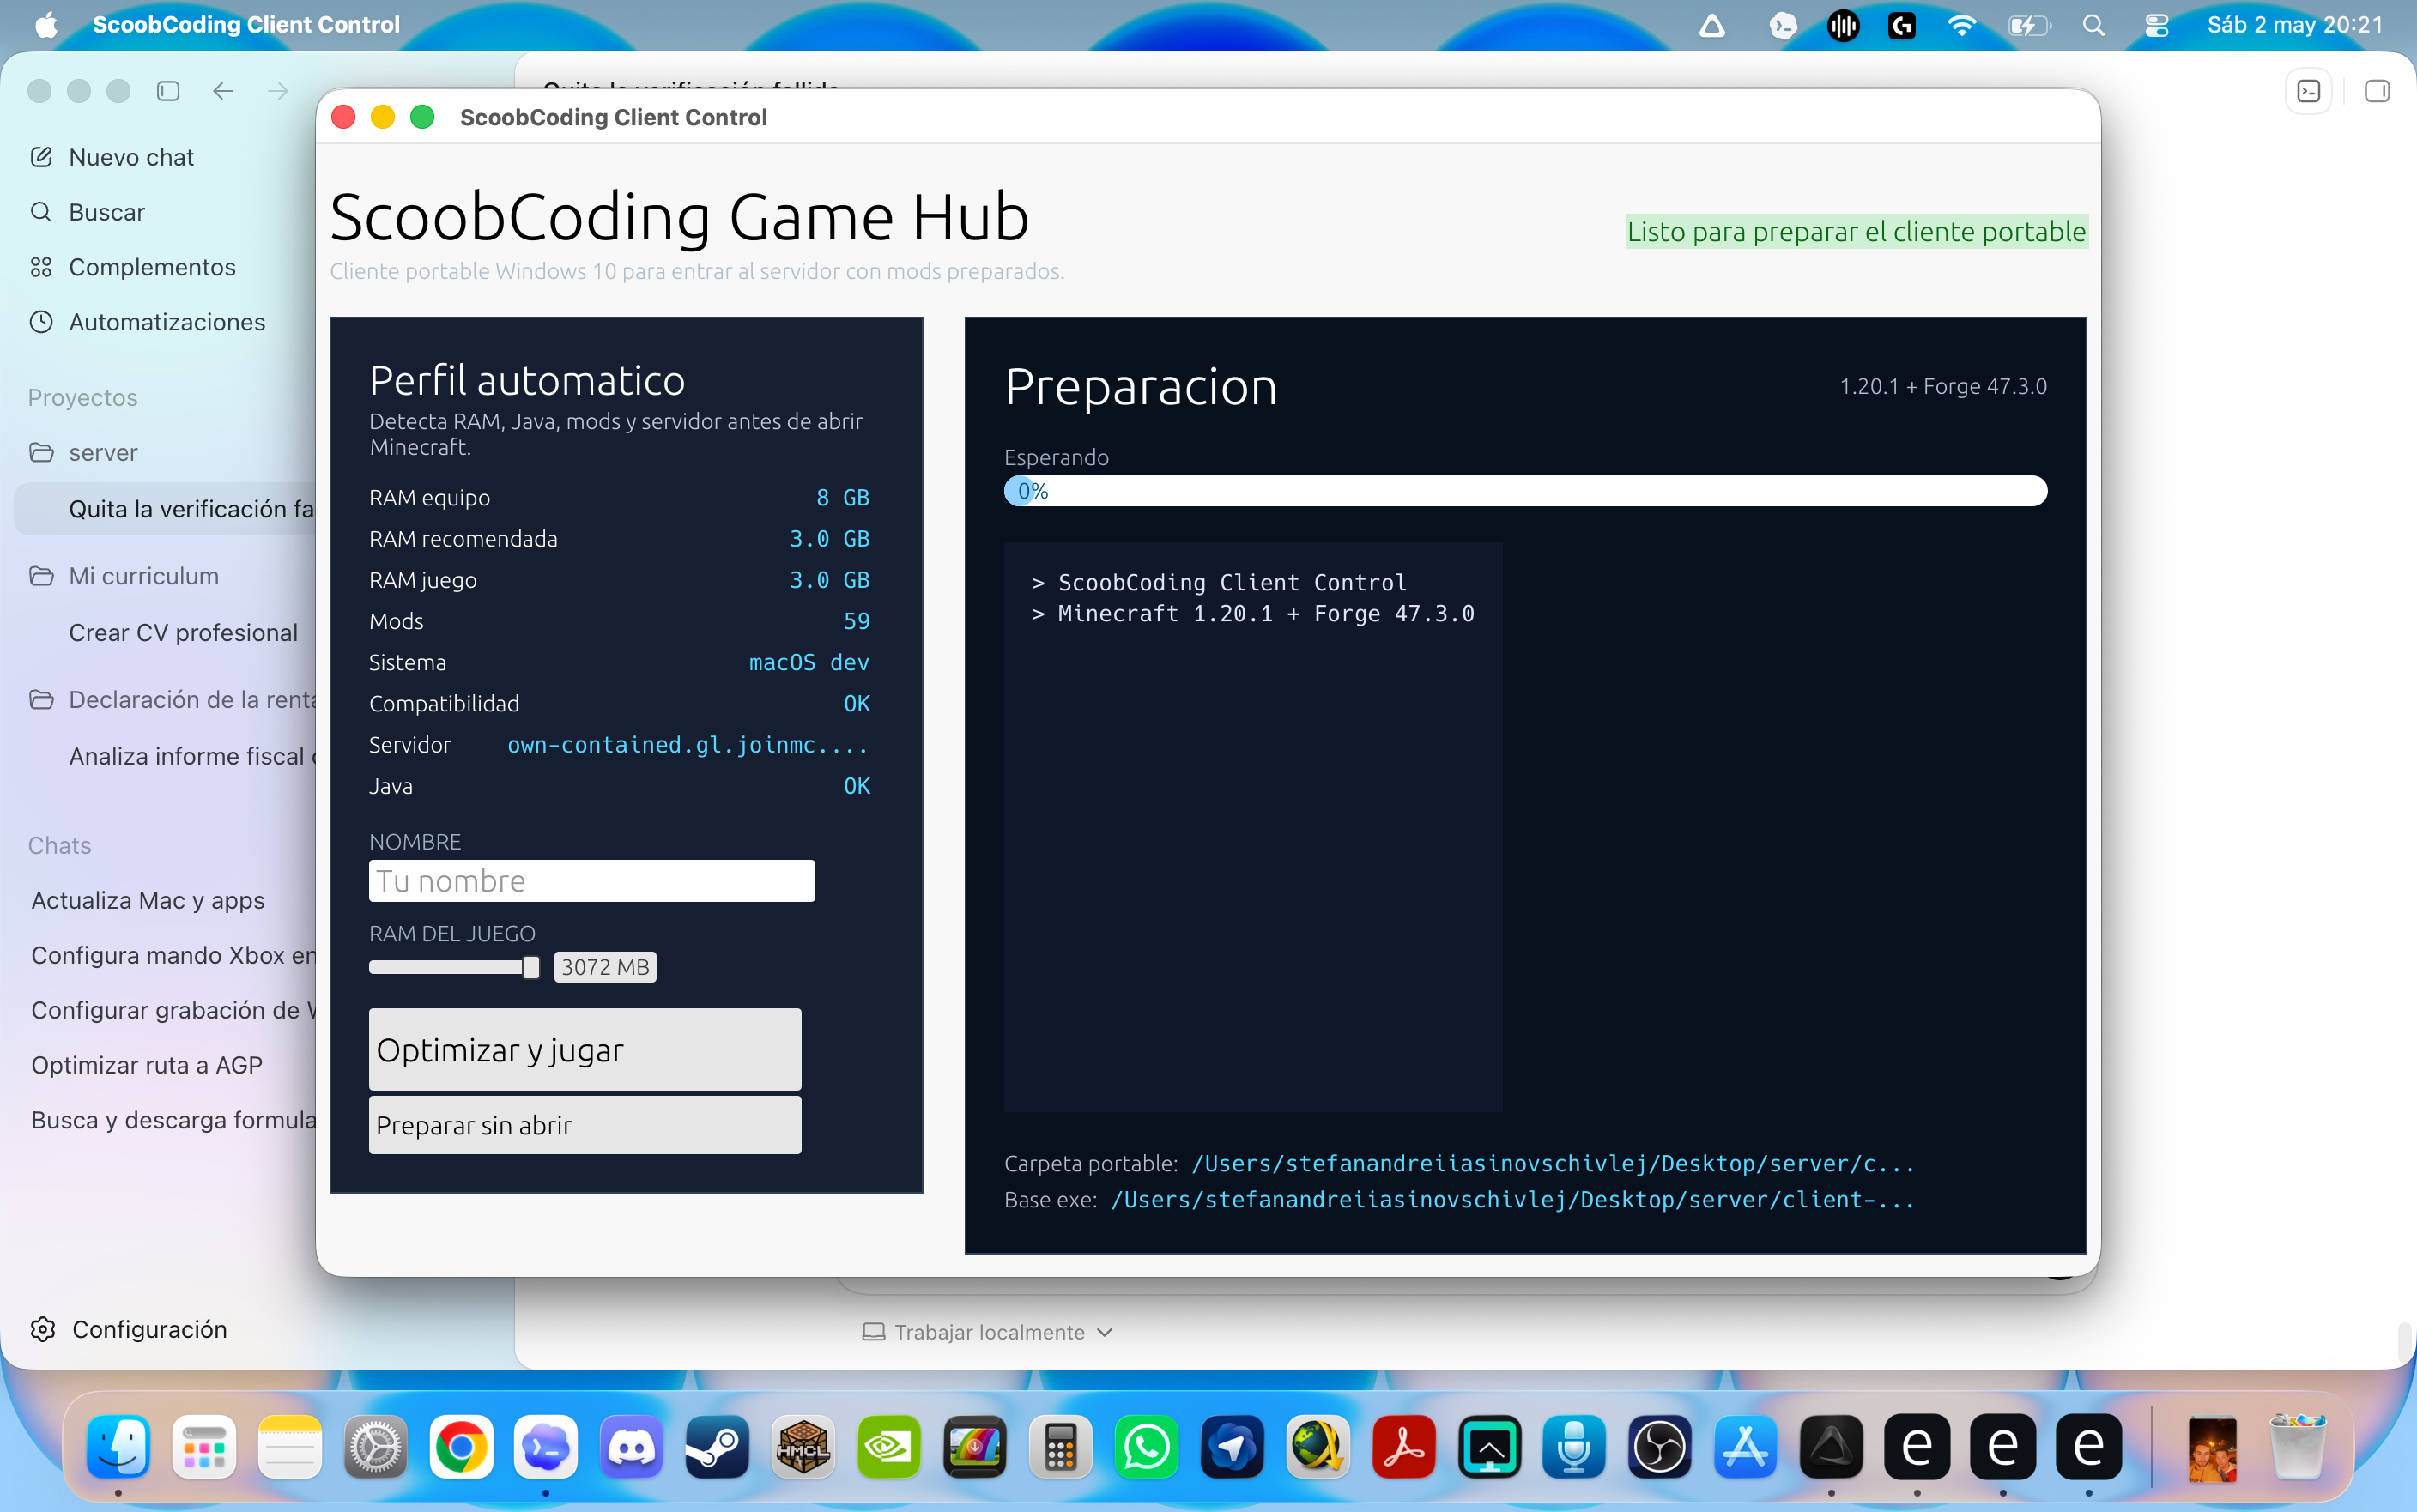Open Configurar grabación chat
The width and height of the screenshot is (2417, 1512).
[172, 1010]
